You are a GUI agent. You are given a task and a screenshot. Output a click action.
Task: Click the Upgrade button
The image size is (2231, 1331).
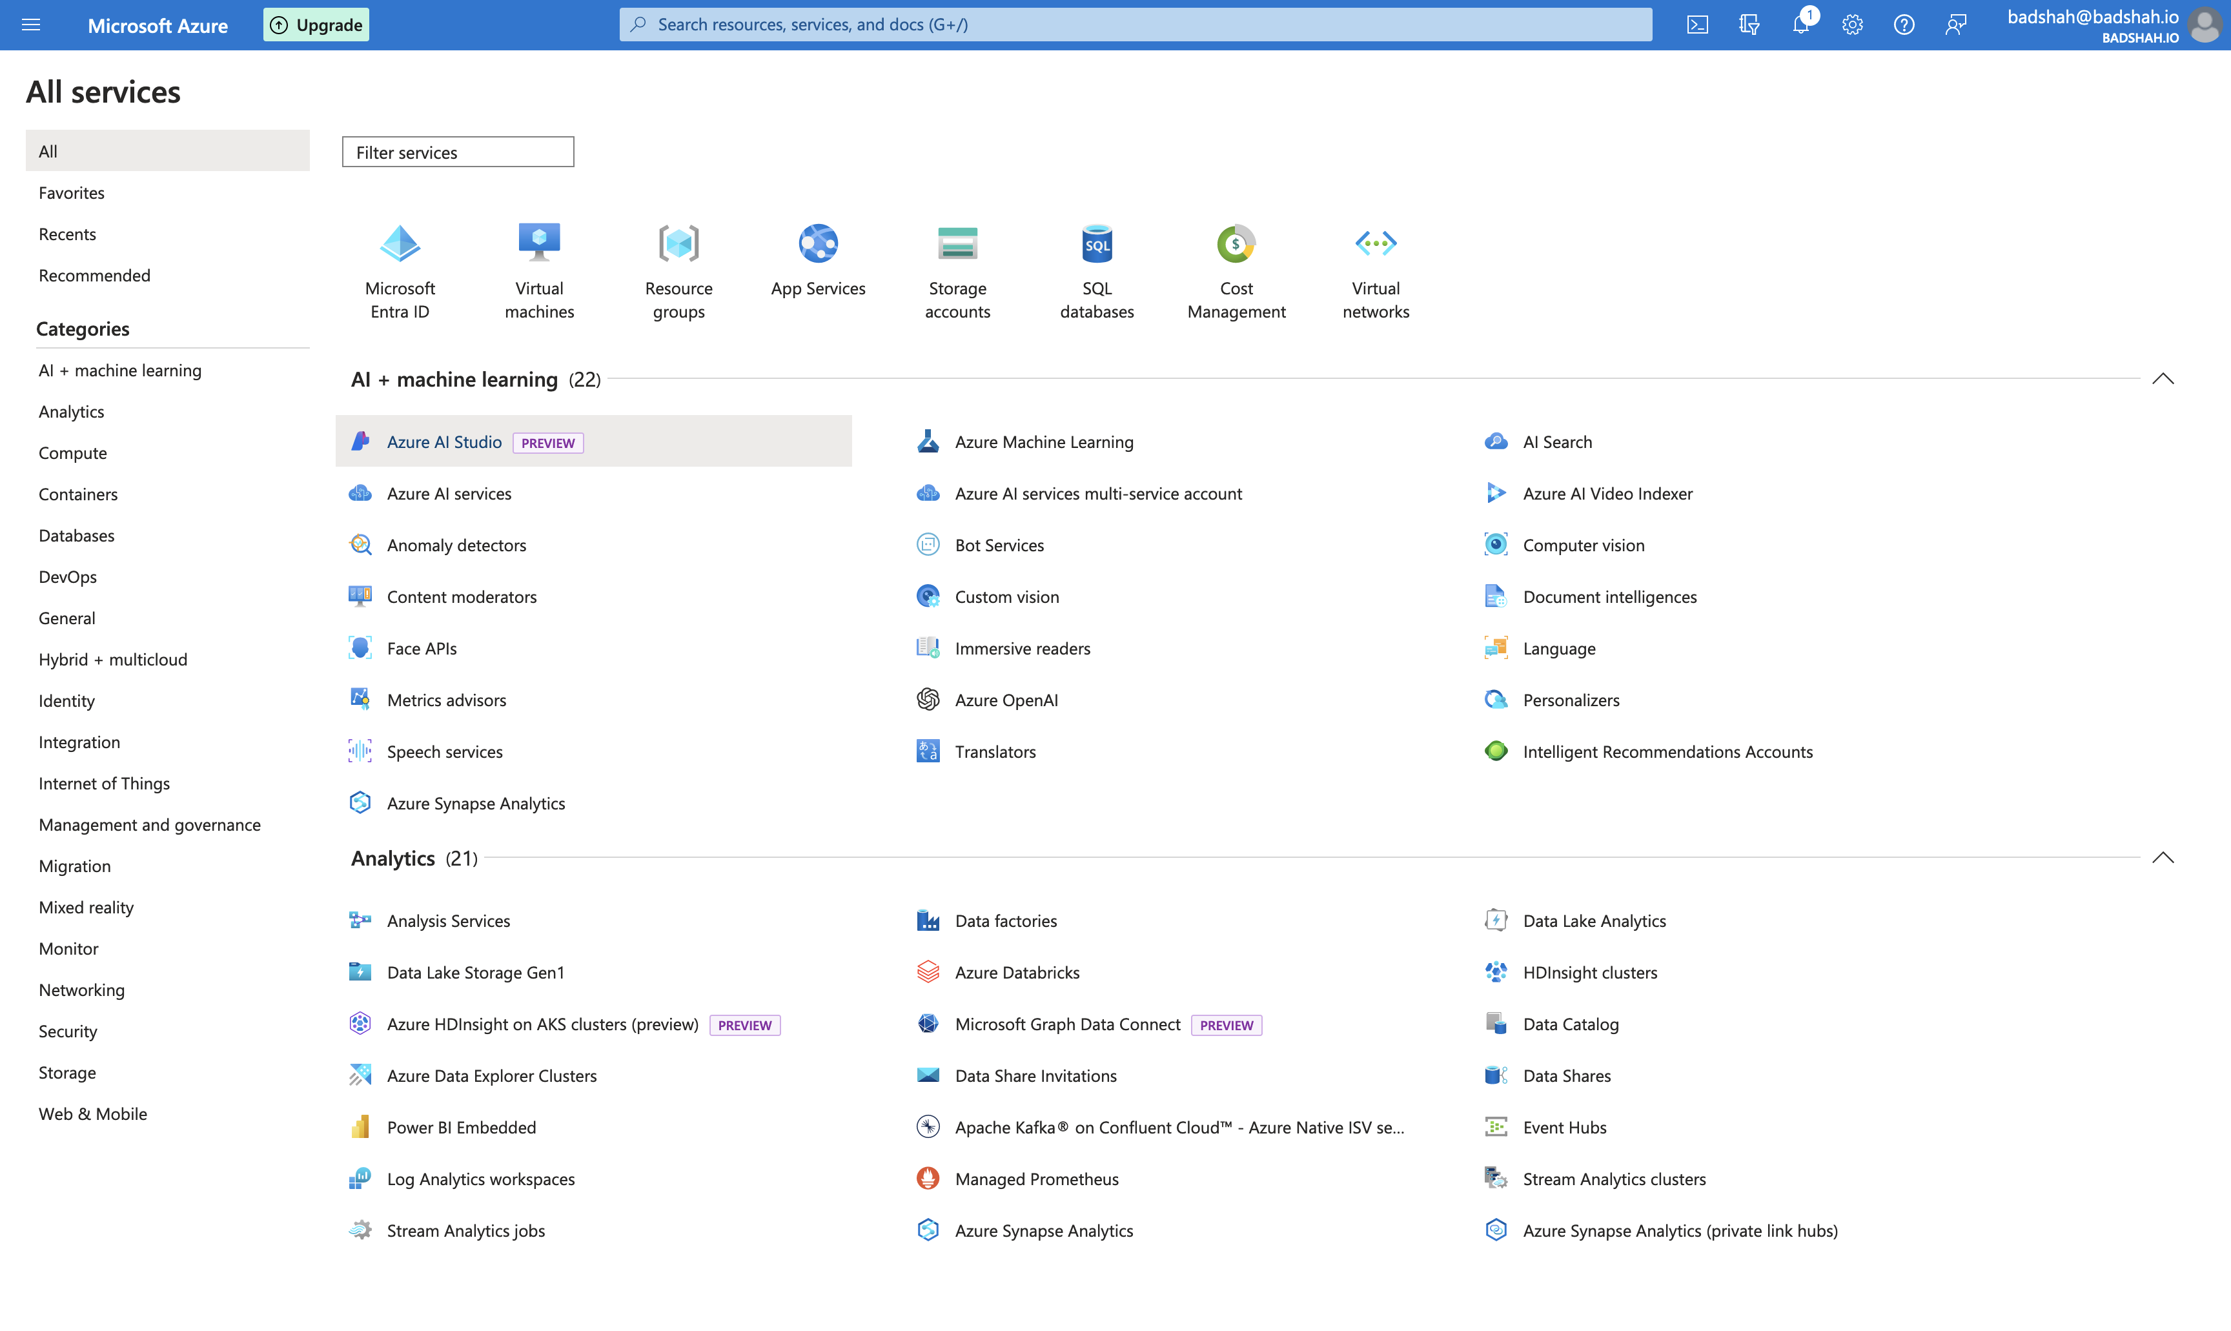pos(316,25)
